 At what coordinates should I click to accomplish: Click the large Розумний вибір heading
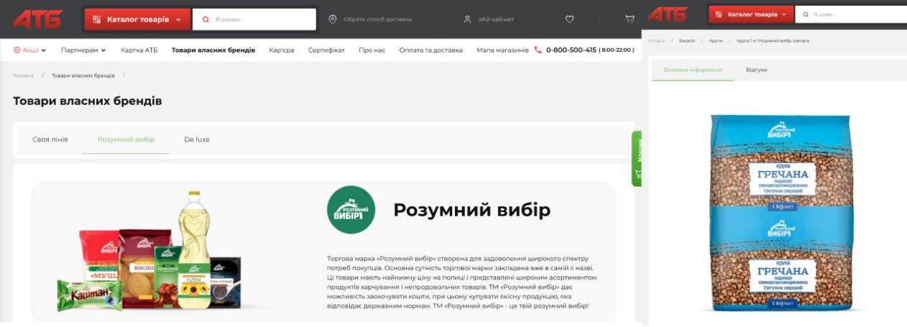[471, 211]
